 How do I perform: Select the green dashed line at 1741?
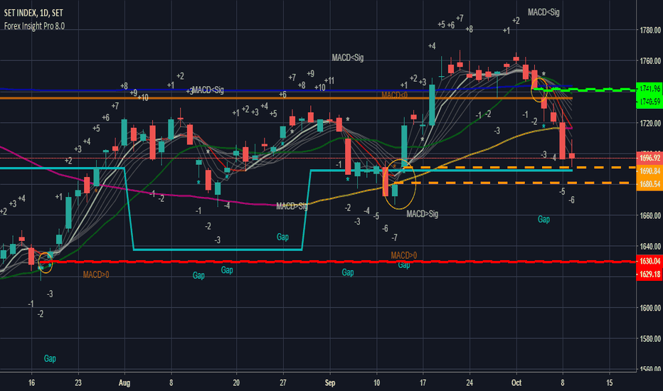click(585, 90)
